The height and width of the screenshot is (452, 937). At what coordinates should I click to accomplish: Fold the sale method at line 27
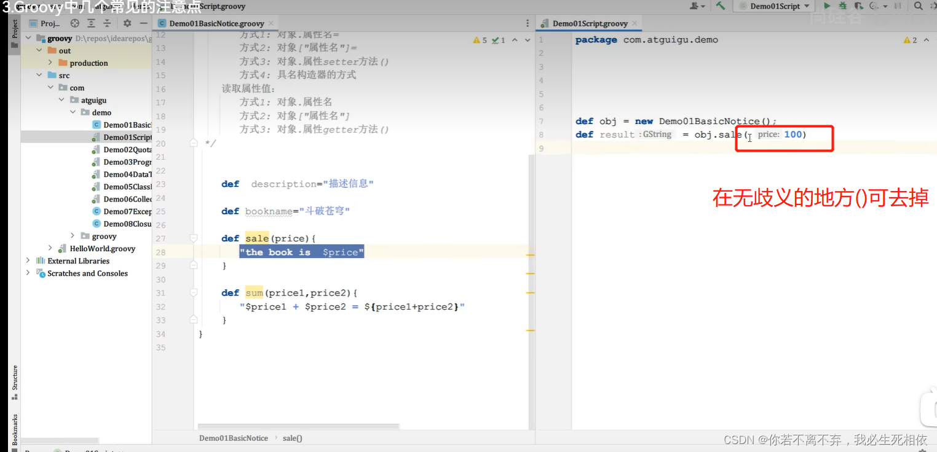point(194,238)
